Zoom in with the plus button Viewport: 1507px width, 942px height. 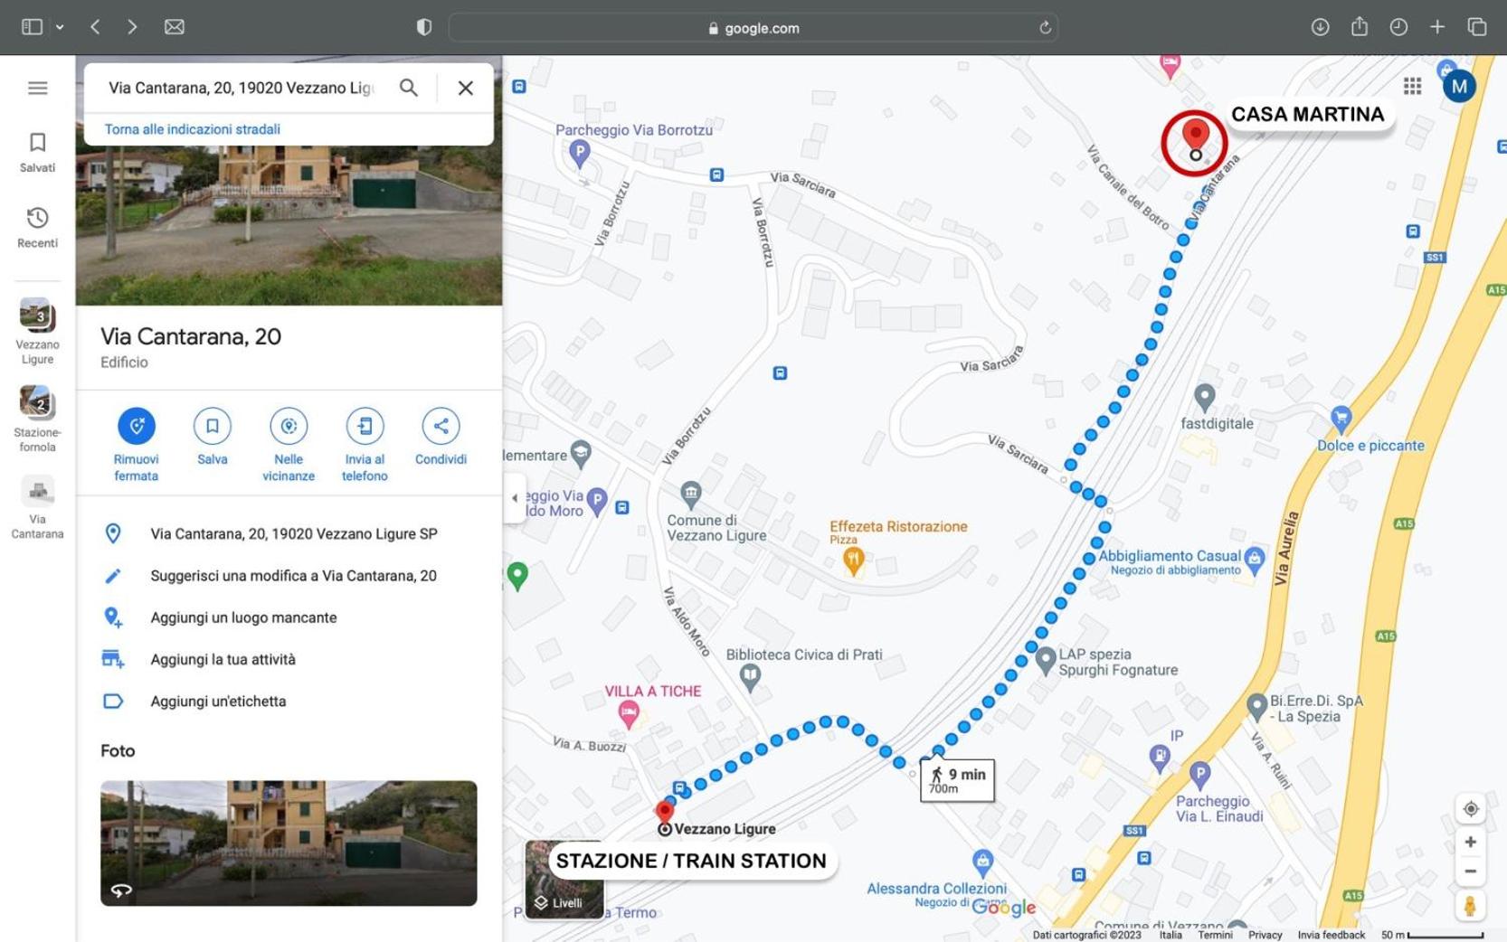tap(1471, 842)
